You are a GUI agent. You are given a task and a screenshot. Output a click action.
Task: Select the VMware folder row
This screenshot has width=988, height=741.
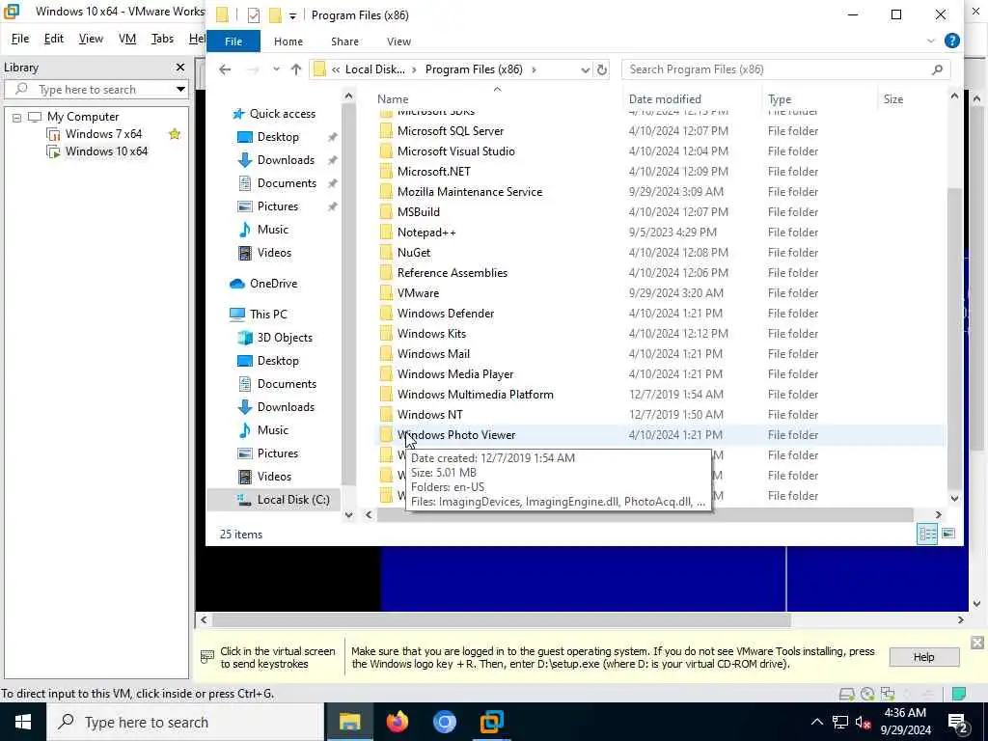662,293
